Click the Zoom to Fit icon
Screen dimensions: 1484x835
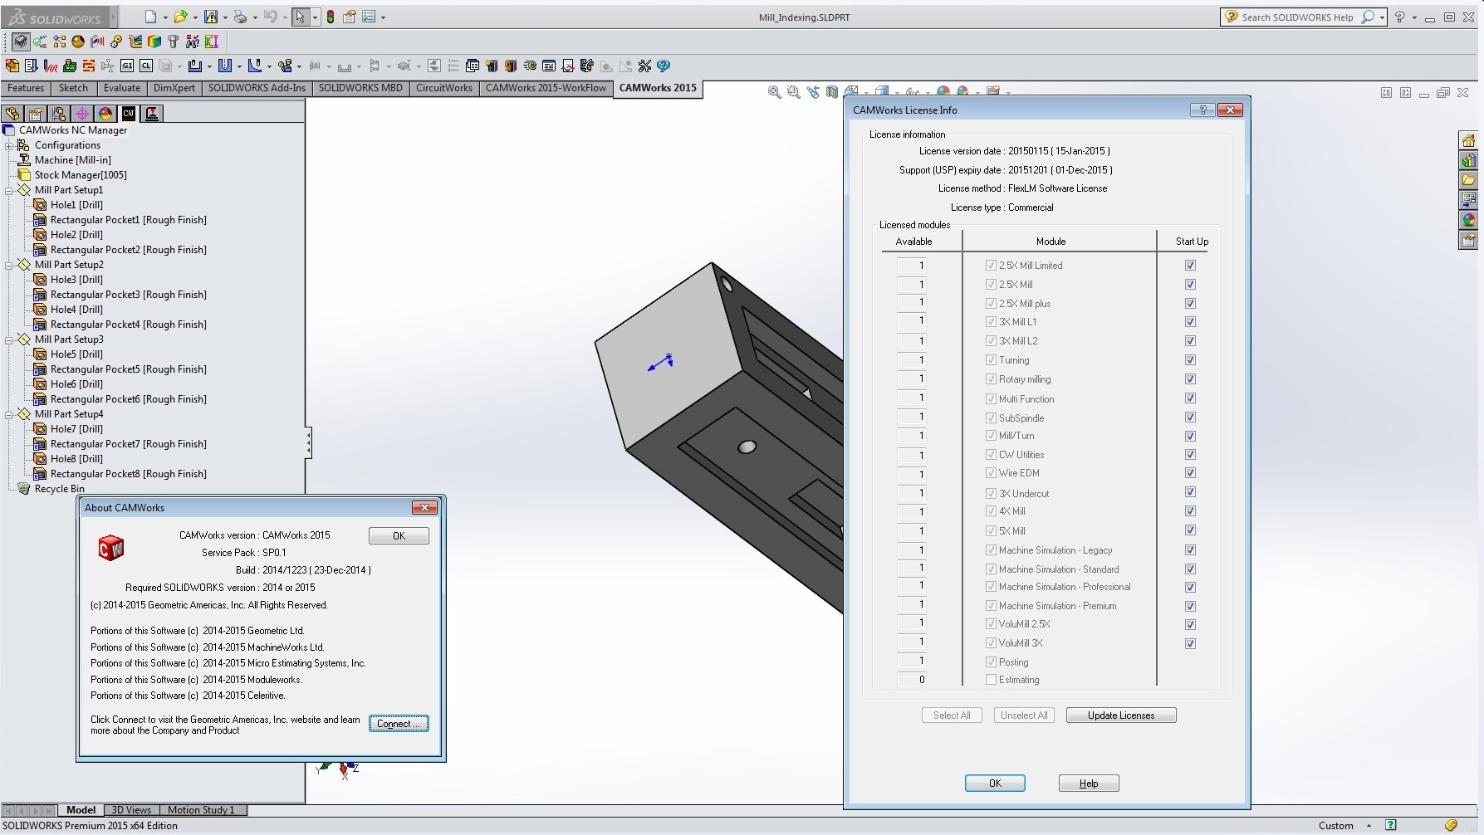(774, 92)
